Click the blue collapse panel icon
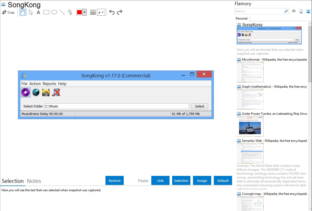The image size is (312, 211). 308,11
